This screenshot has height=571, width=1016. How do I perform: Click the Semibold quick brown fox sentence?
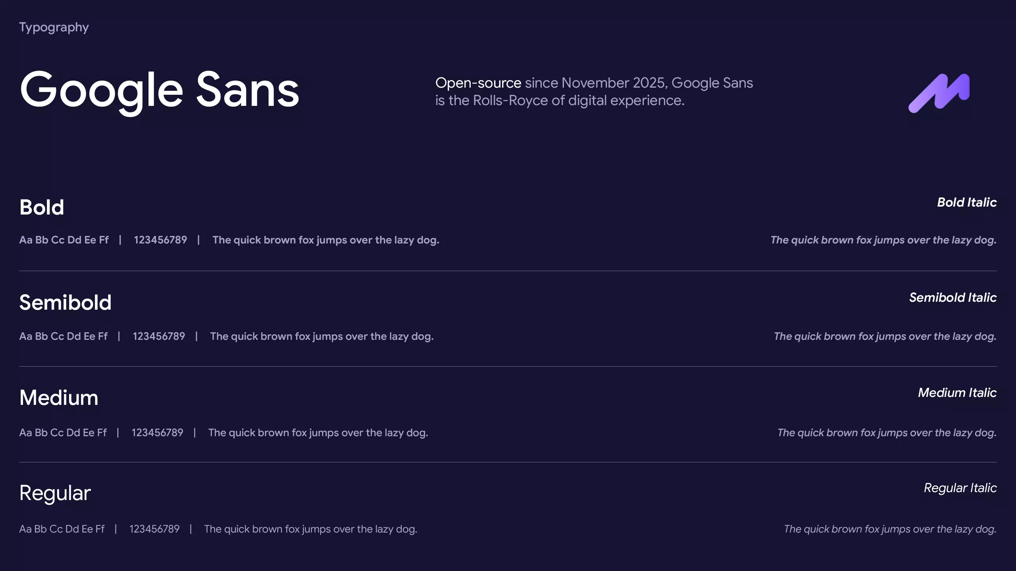coord(321,336)
